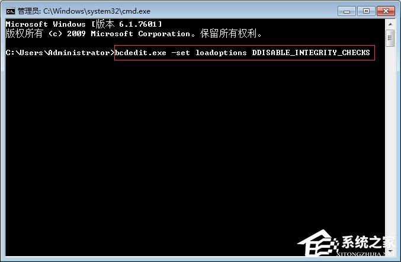The width and height of the screenshot is (401, 262).
Task: Click the scrollbar down arrow at bottom
Action: click(390, 252)
